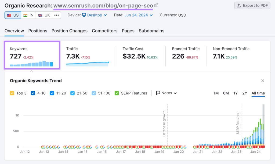Close the Organic Keywords Trend panel

coord(263,81)
